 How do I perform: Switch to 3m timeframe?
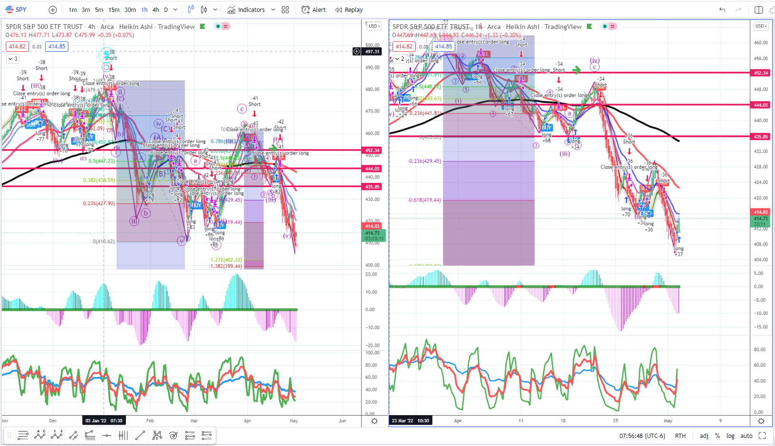click(x=86, y=10)
